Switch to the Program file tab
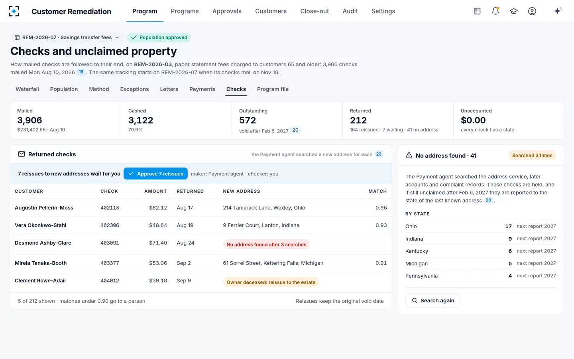Viewport: 574px width, 359px height. point(273,89)
